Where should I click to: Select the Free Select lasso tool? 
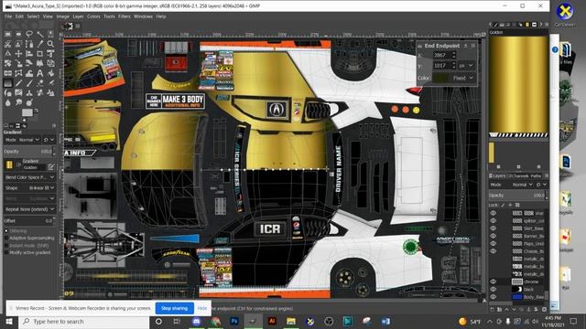tap(29, 34)
